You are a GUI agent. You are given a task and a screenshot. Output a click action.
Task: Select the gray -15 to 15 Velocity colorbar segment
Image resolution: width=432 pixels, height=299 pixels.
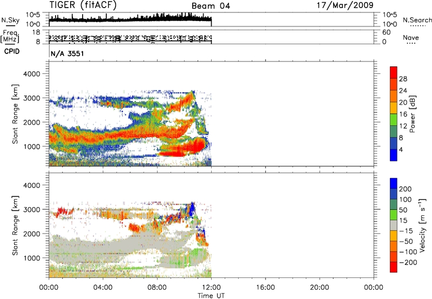(394, 225)
